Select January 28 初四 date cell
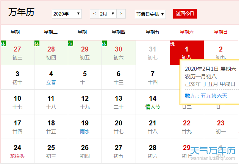This screenshot has width=239, height=164. click(51, 53)
